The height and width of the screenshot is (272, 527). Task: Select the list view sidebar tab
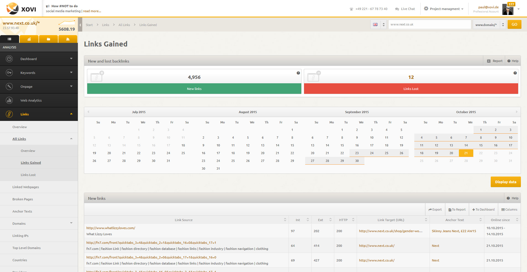9,39
